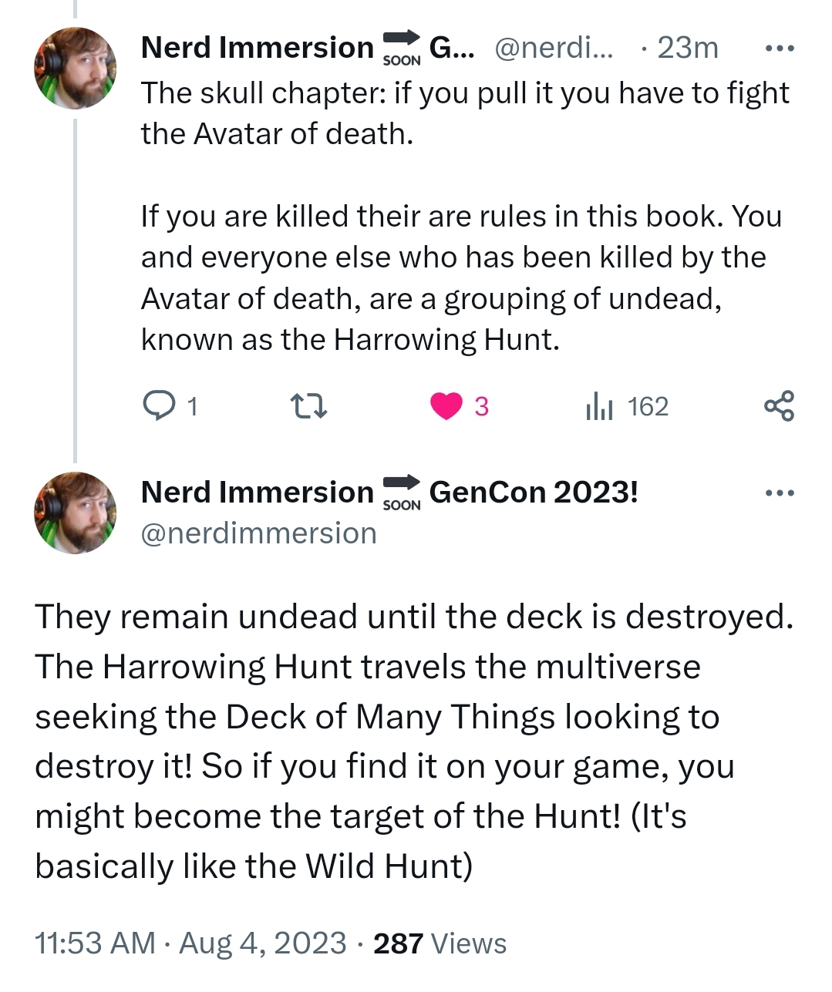
Task: Click the reply count 1
Action: [x=192, y=406]
